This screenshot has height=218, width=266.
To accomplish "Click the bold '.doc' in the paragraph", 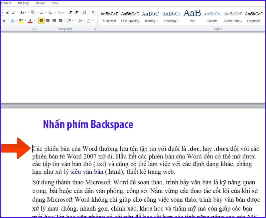I will (194, 149).
